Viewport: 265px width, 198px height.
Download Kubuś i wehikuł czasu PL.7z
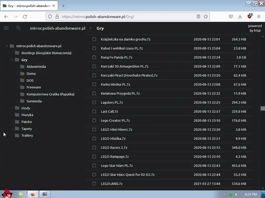coord(122,48)
